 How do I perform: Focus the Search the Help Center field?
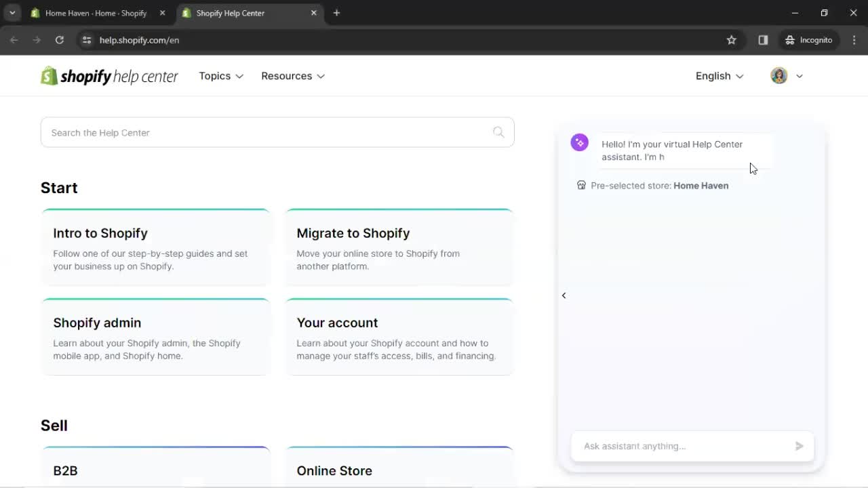tap(277, 132)
